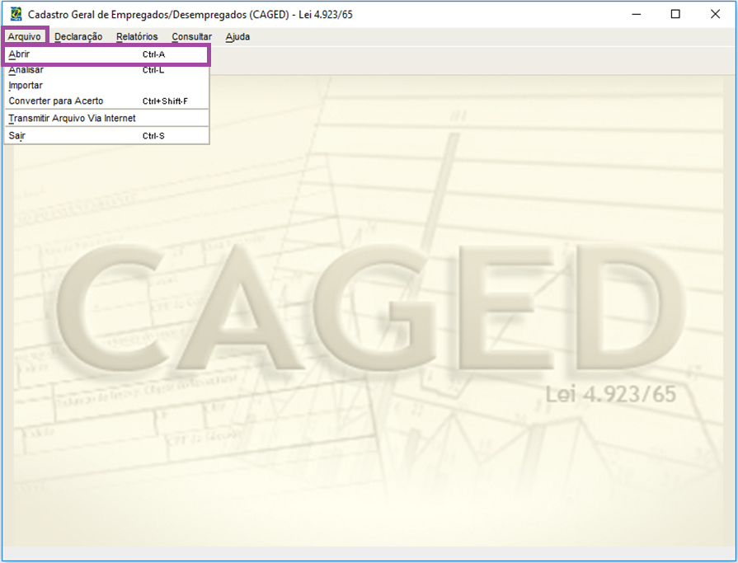This screenshot has width=738, height=563.
Task: Open the Declaração menu
Action: [78, 37]
